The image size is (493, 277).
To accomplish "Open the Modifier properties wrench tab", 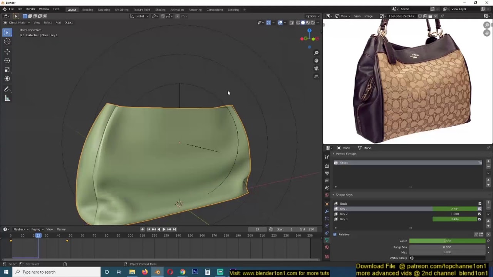I will tap(327, 211).
